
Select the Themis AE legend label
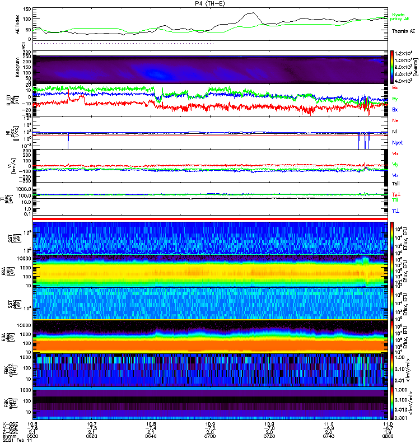(403, 31)
